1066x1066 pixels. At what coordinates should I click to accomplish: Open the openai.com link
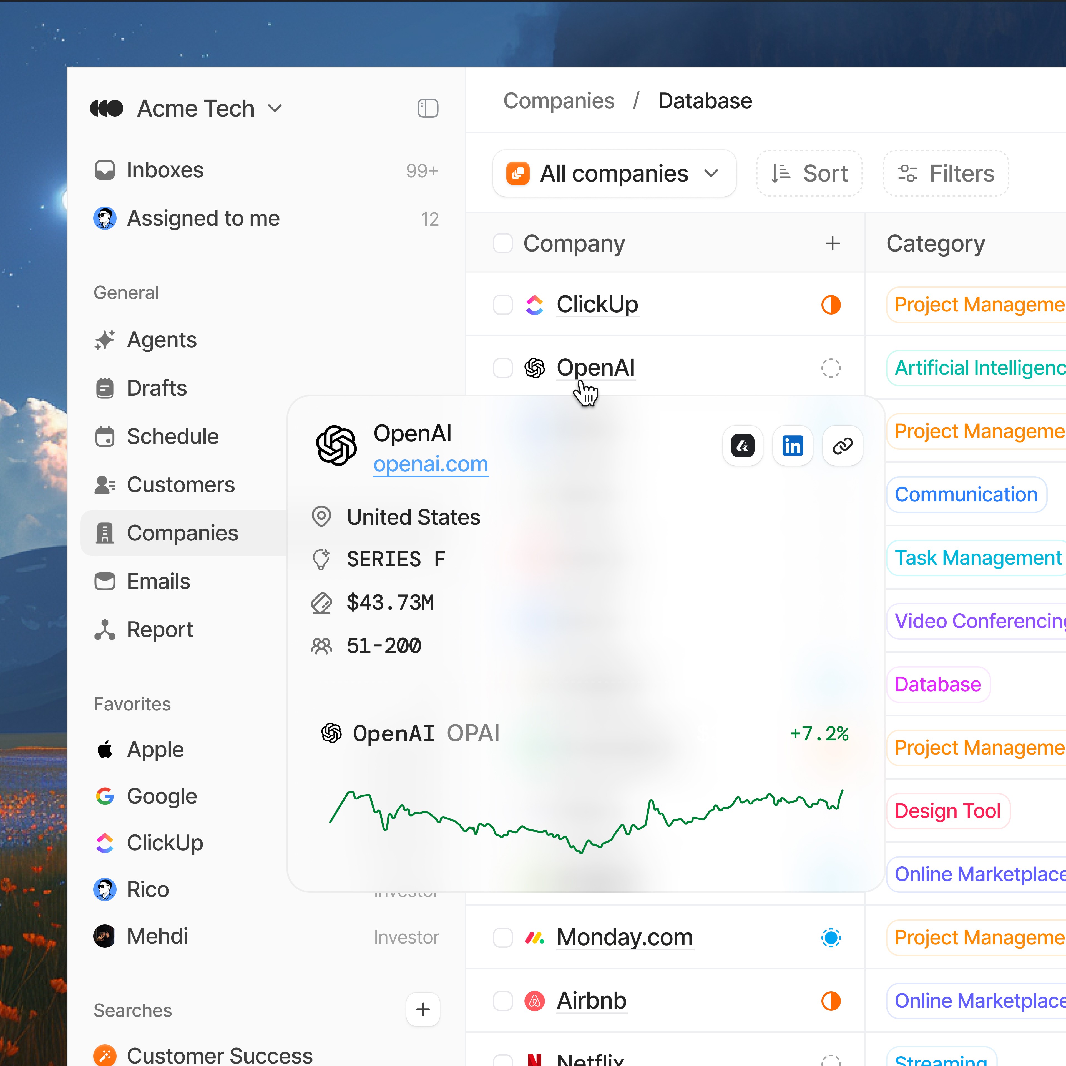[430, 464]
